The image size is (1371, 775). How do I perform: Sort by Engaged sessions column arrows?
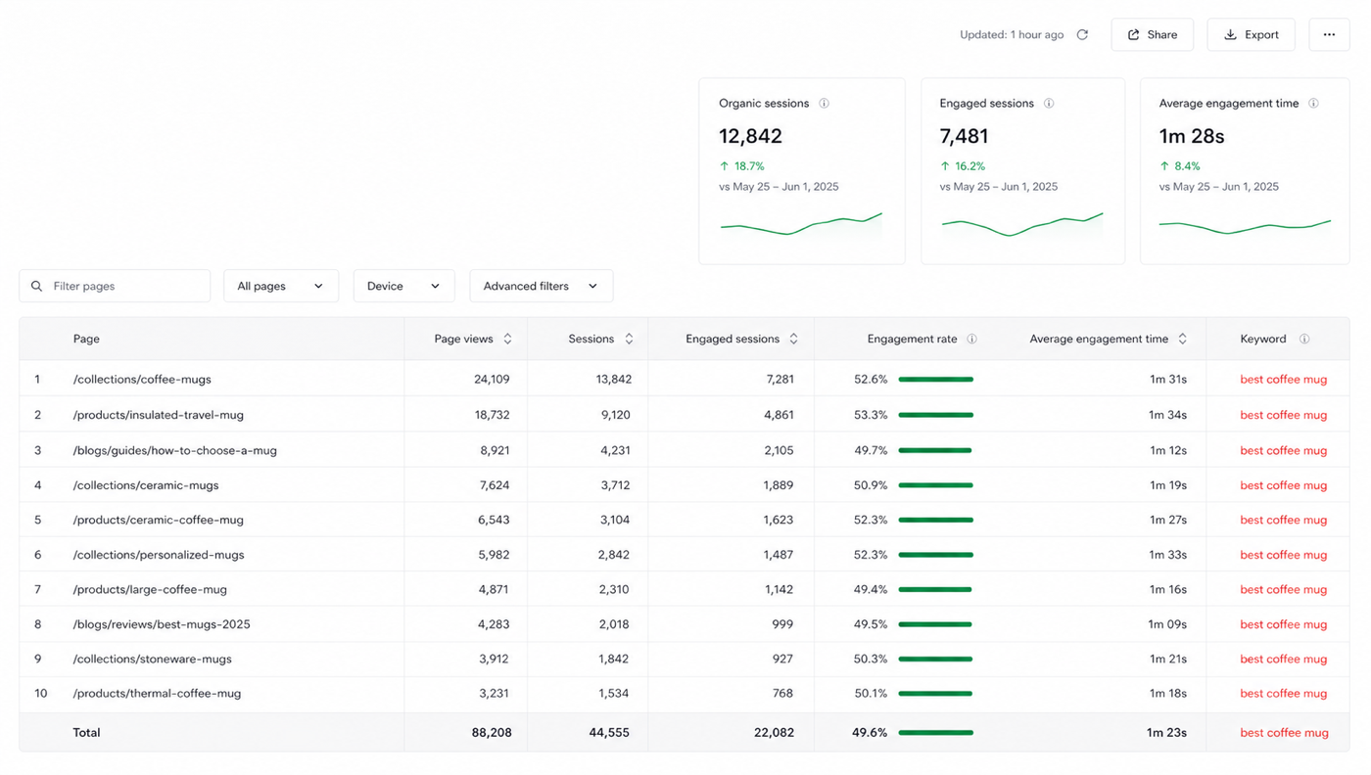coord(793,340)
